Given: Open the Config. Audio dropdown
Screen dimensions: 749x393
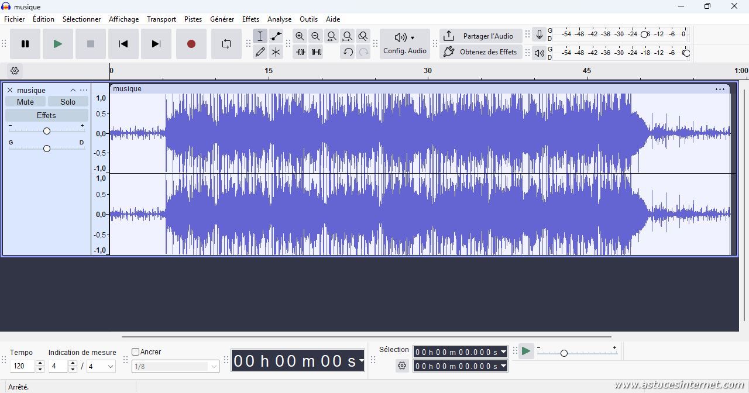Looking at the screenshot, I should [405, 44].
